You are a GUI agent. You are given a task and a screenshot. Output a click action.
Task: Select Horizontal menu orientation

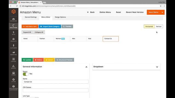149,26
